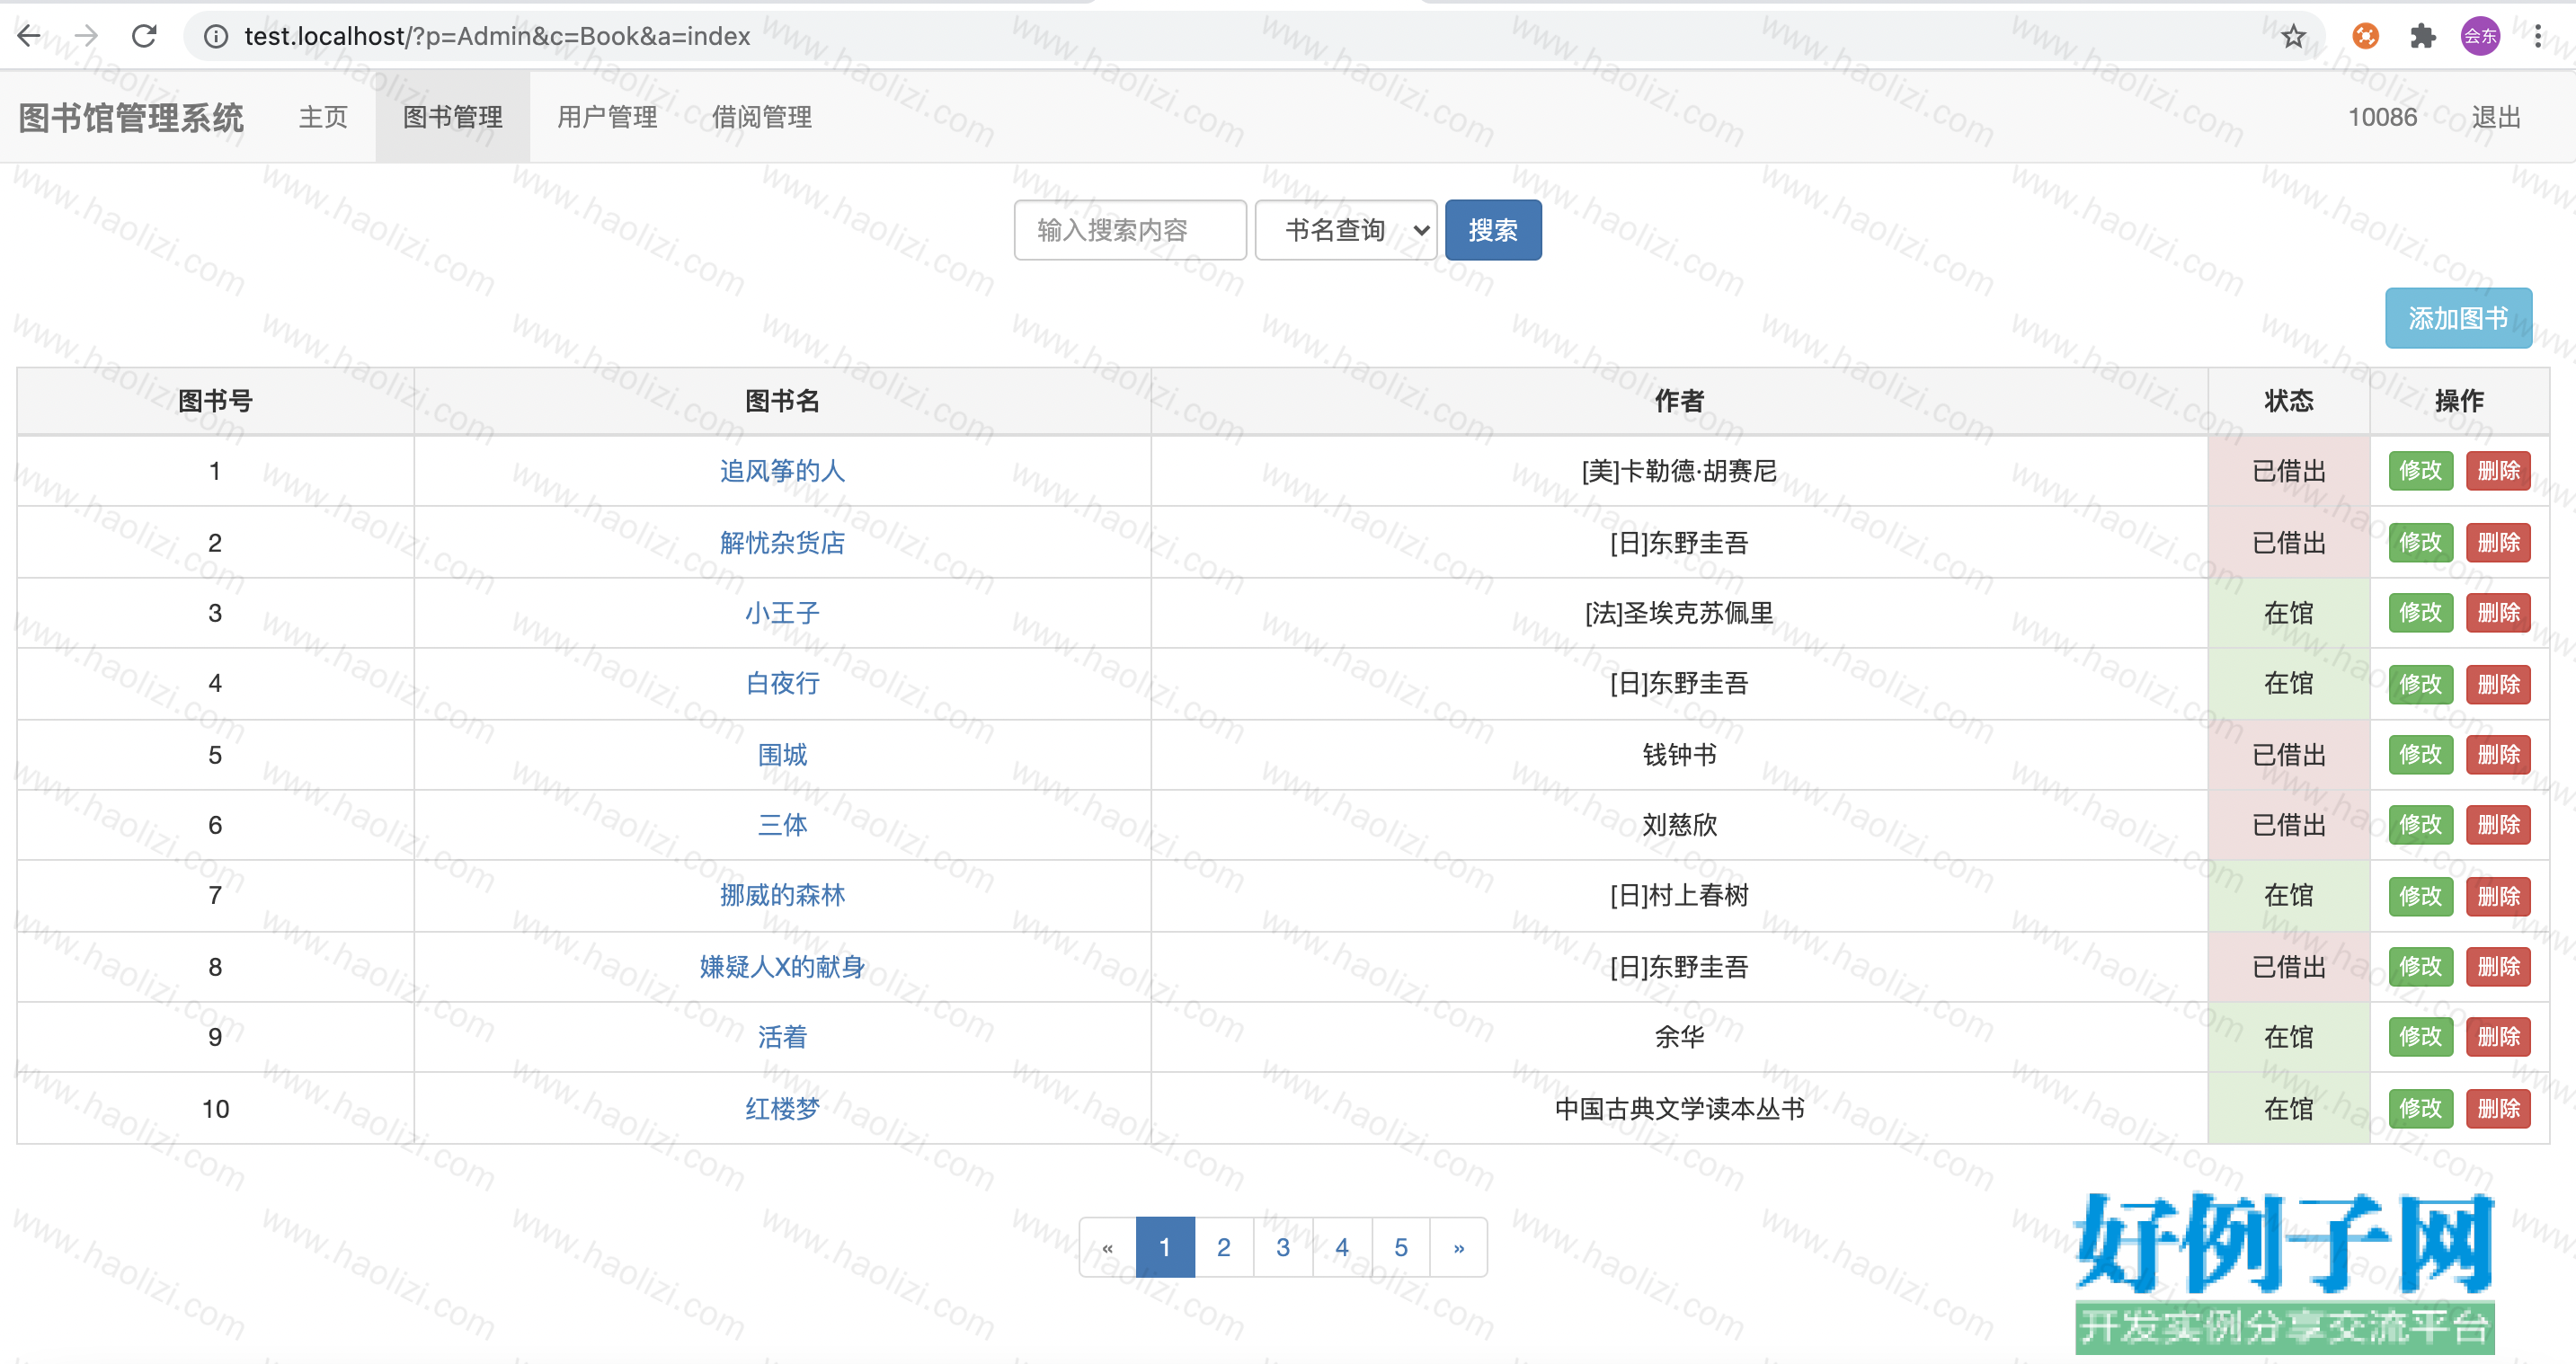
Task: Expand the 书名查询 search-type dropdown
Action: [x=1346, y=230]
